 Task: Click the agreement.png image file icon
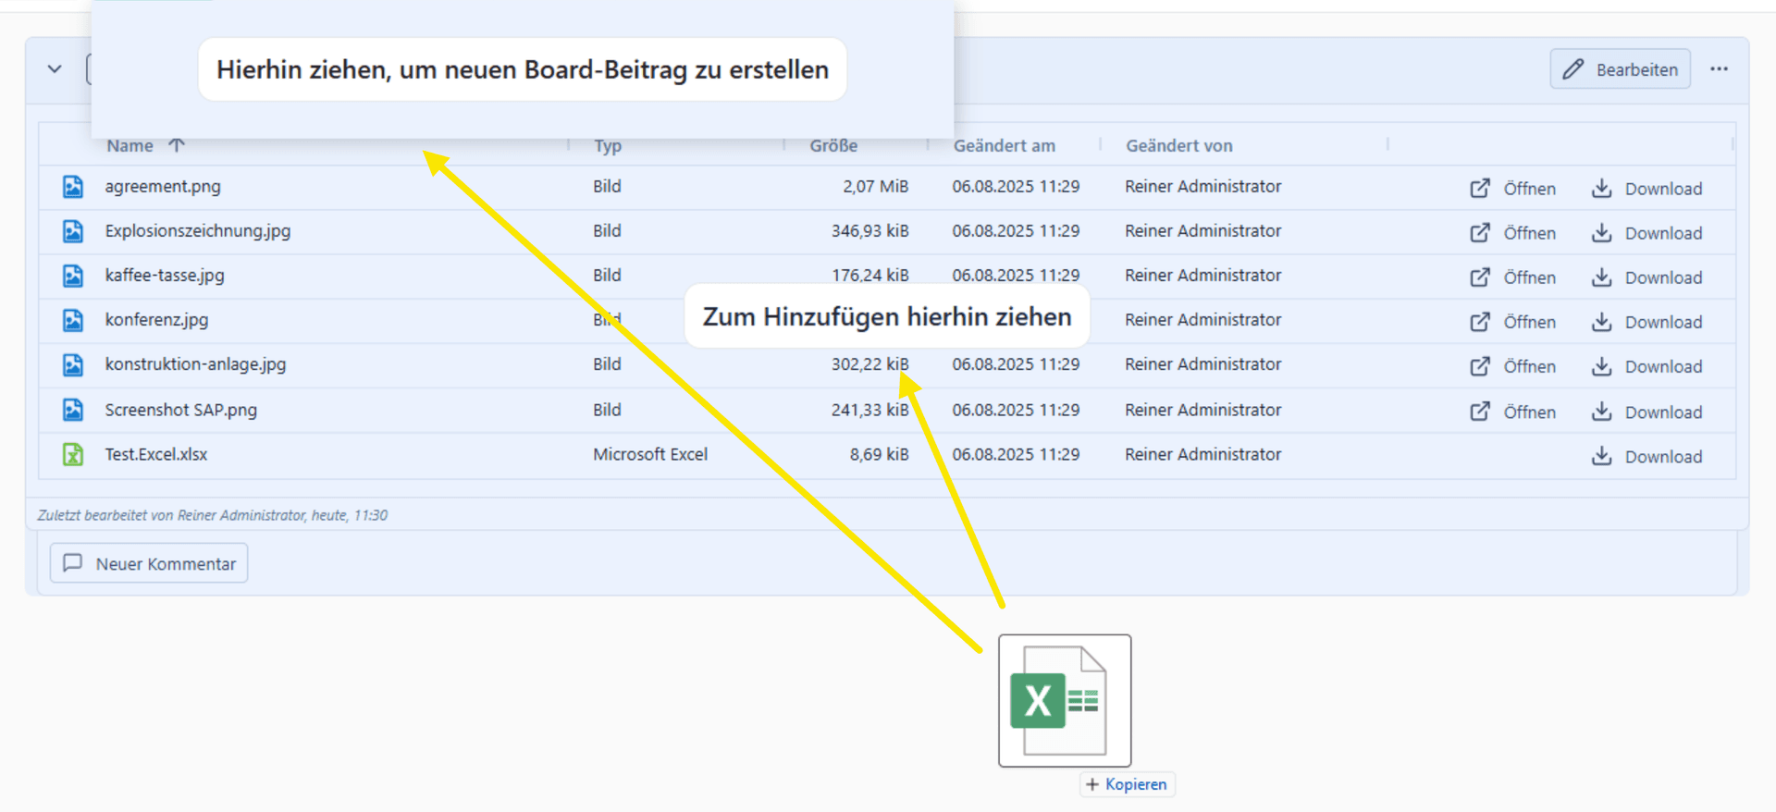73,187
